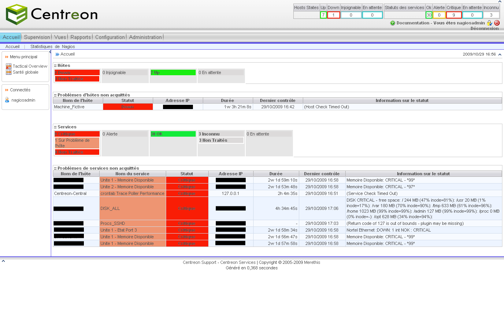This screenshot has width=504, height=319.
Task: Toggle the arrow beside the date timestamp
Action: (x=500, y=55)
